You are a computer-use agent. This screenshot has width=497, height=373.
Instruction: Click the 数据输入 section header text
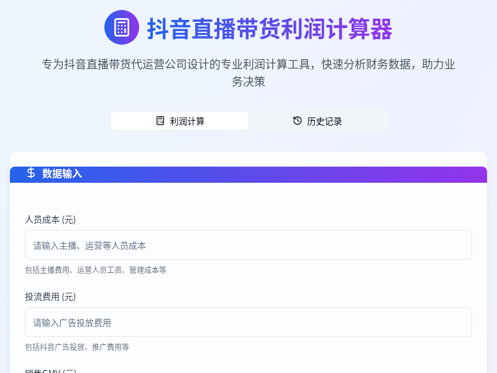click(x=62, y=173)
